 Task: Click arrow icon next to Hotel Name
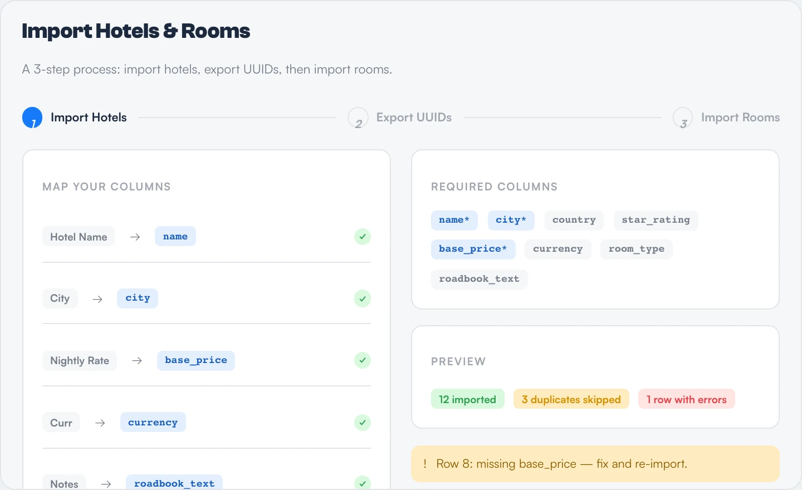click(135, 237)
